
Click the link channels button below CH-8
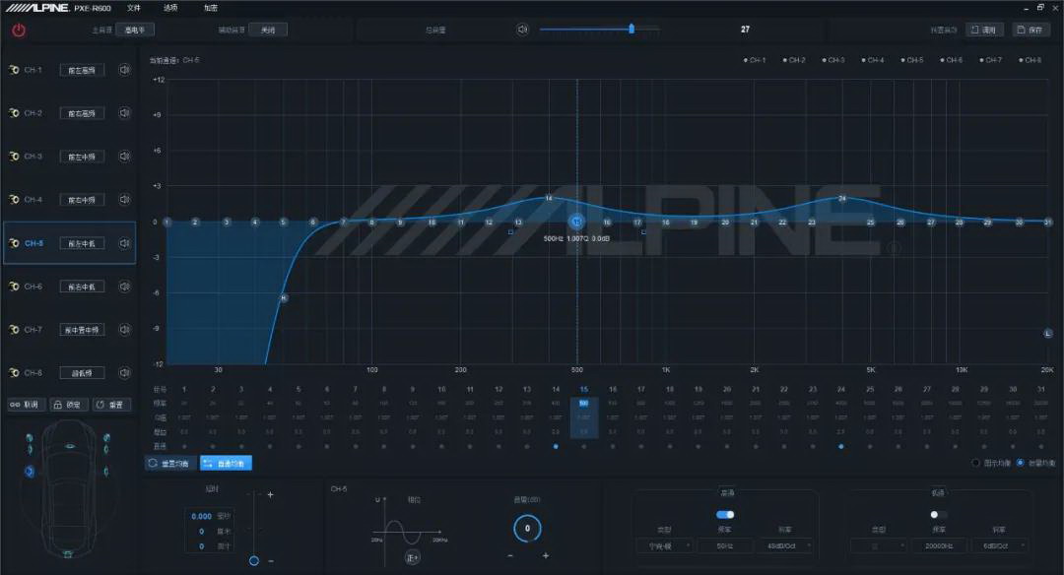pos(26,405)
